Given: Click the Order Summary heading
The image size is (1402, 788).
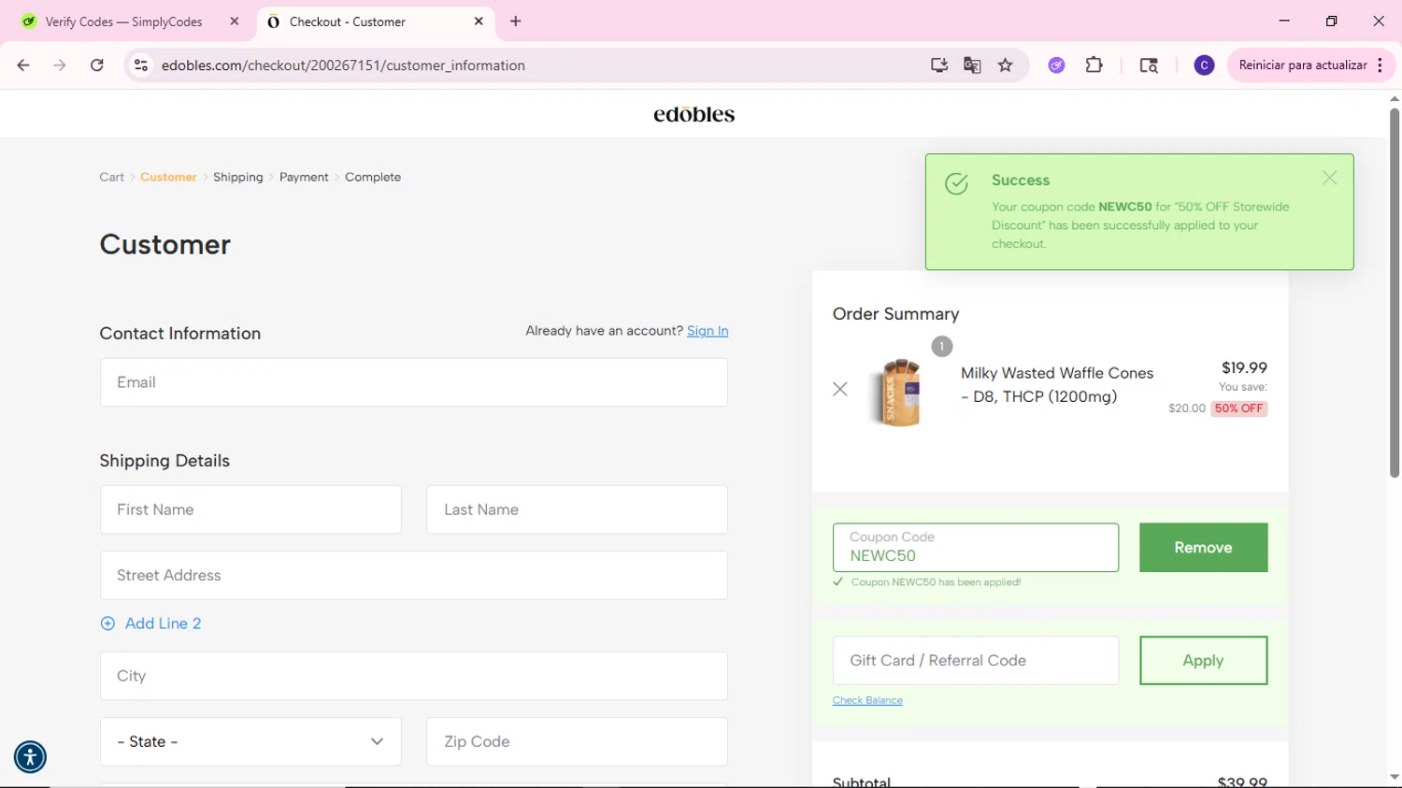Looking at the screenshot, I should pyautogui.click(x=895, y=314).
